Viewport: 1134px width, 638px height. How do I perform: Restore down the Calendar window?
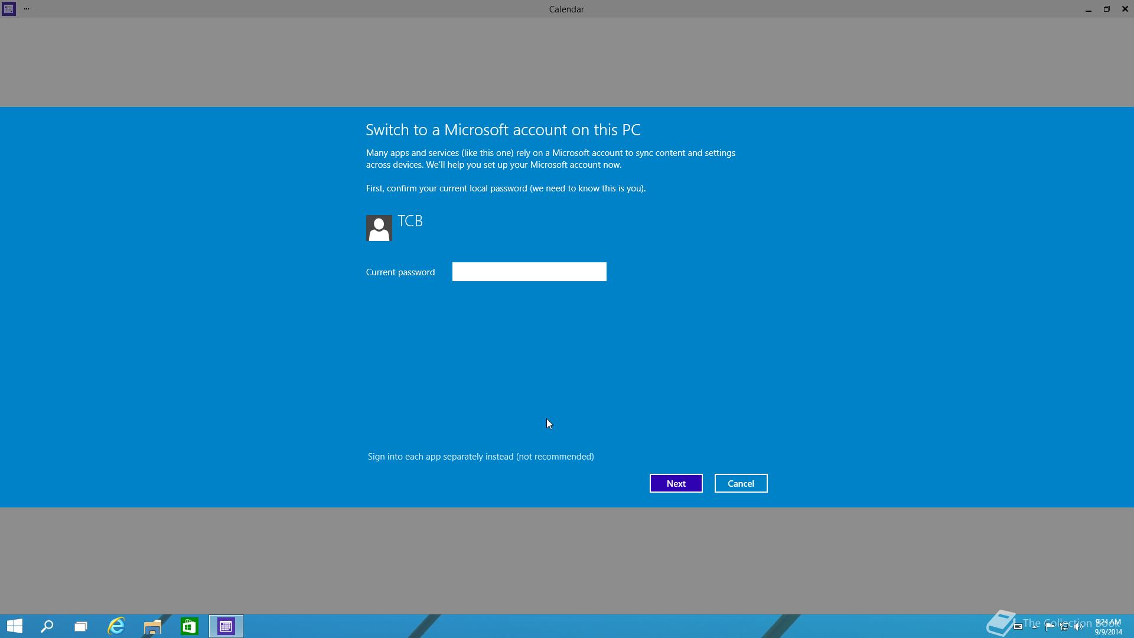pos(1107,9)
